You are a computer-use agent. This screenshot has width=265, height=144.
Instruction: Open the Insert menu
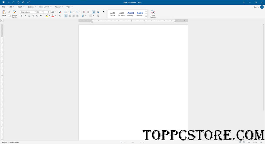point(21,7)
